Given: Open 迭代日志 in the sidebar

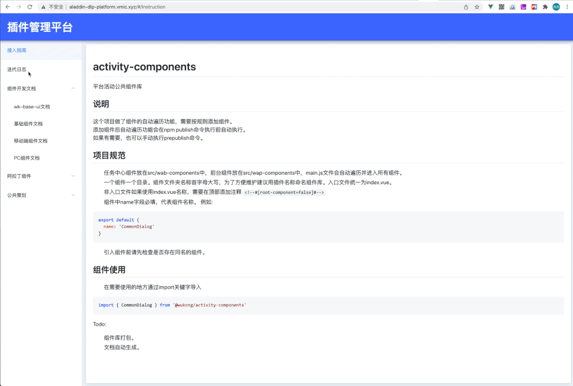Looking at the screenshot, I should point(41,70).
